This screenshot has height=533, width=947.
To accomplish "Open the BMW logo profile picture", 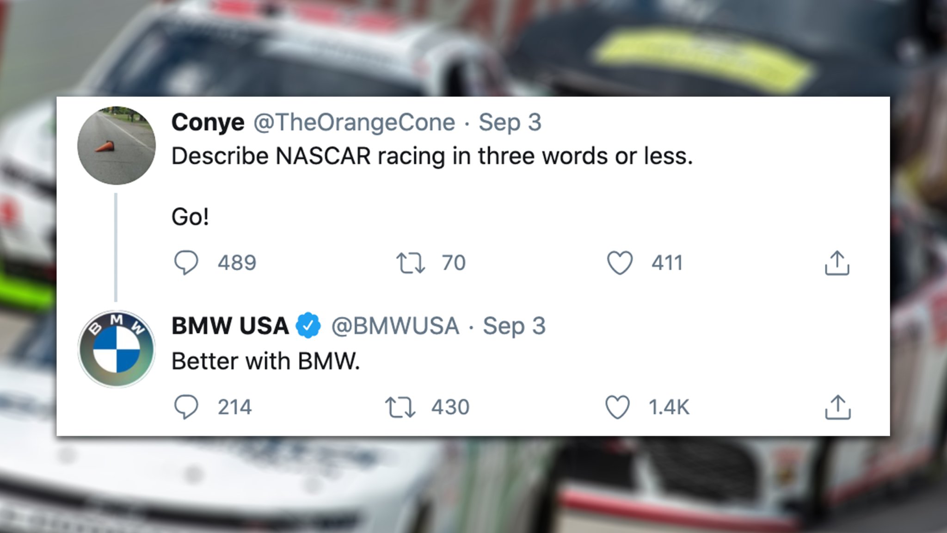I will [x=117, y=348].
